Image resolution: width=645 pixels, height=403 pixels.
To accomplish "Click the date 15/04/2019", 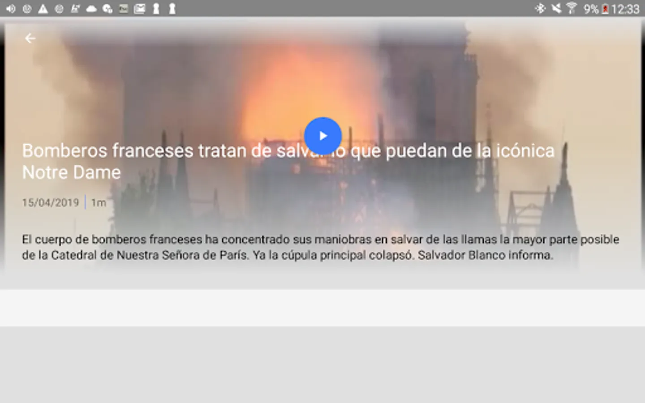I will pos(50,202).
